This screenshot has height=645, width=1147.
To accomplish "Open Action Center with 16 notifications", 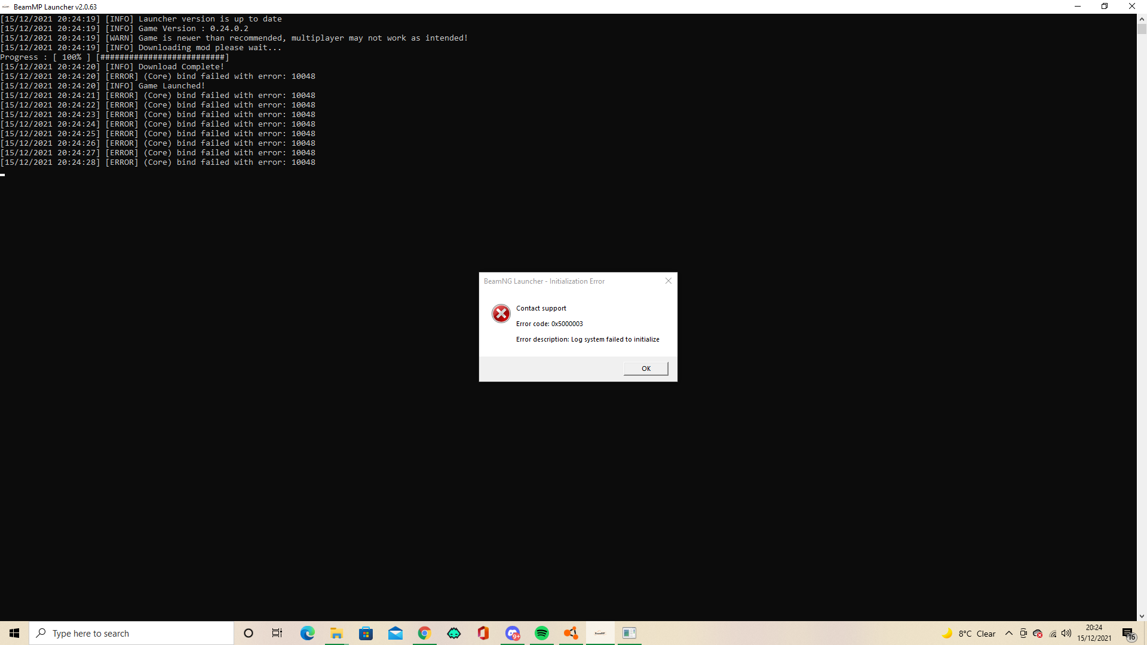I will pyautogui.click(x=1129, y=634).
